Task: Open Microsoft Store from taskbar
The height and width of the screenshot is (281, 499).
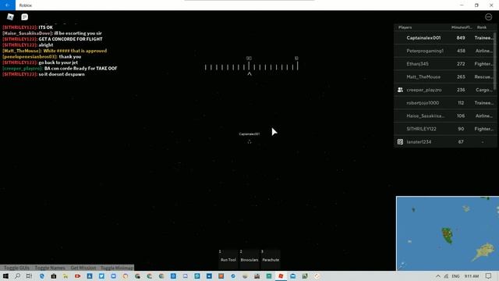Action: coord(54,276)
